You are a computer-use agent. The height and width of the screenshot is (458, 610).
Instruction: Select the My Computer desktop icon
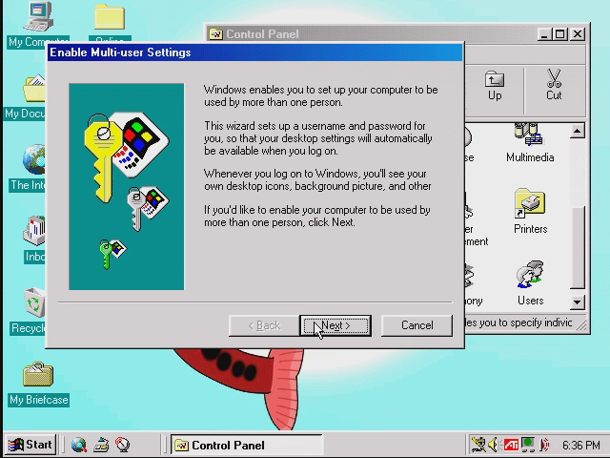click(x=38, y=23)
